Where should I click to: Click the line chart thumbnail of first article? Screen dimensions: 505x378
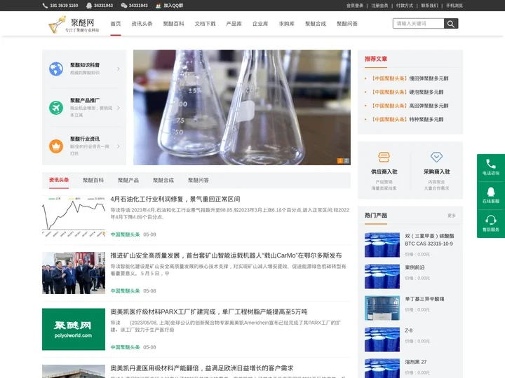pyautogui.click(x=74, y=216)
